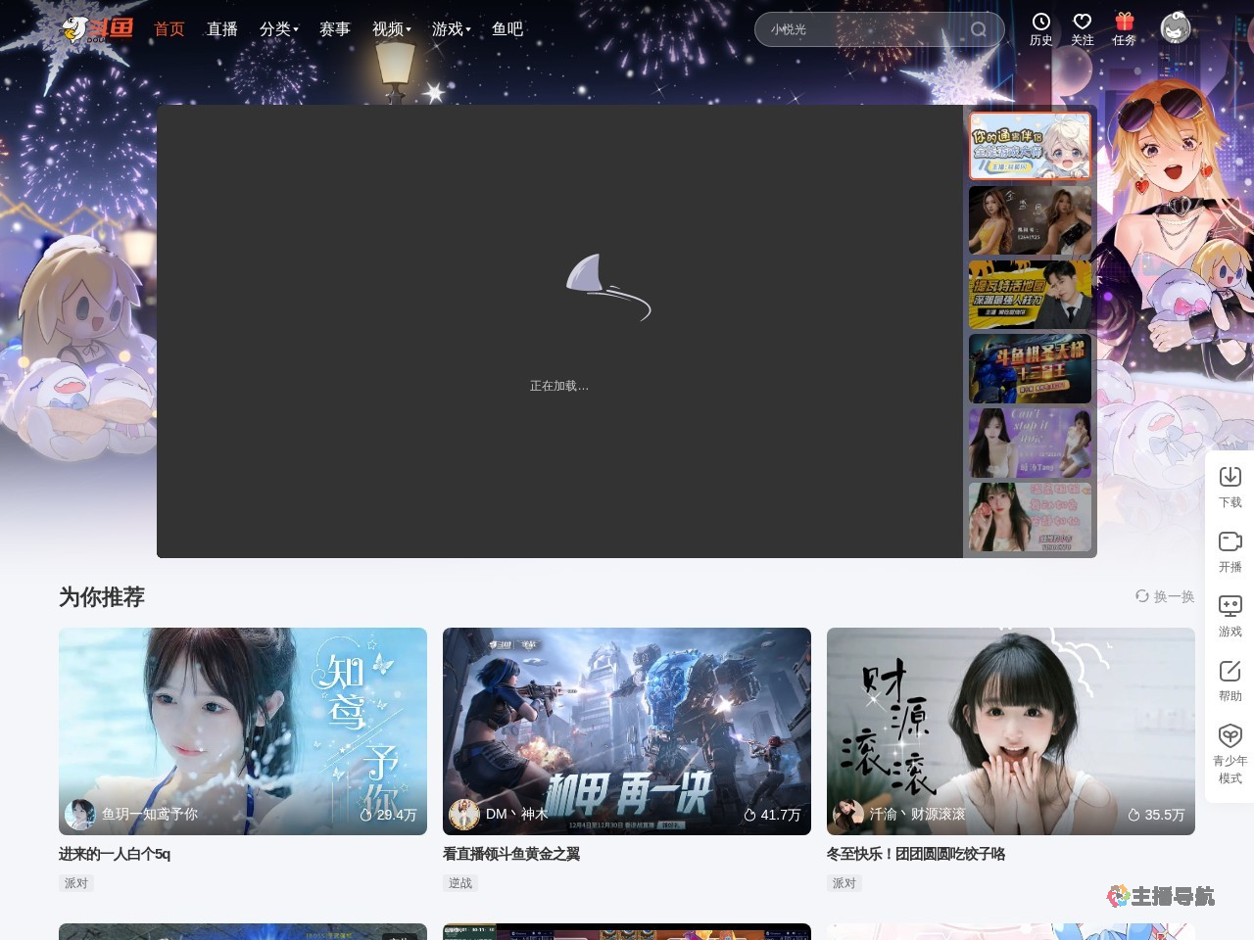Open the 赛事 menu item

(334, 29)
